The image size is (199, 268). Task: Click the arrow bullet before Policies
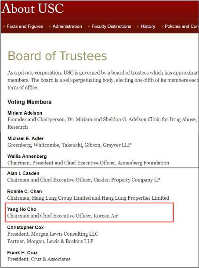(x=162, y=26)
